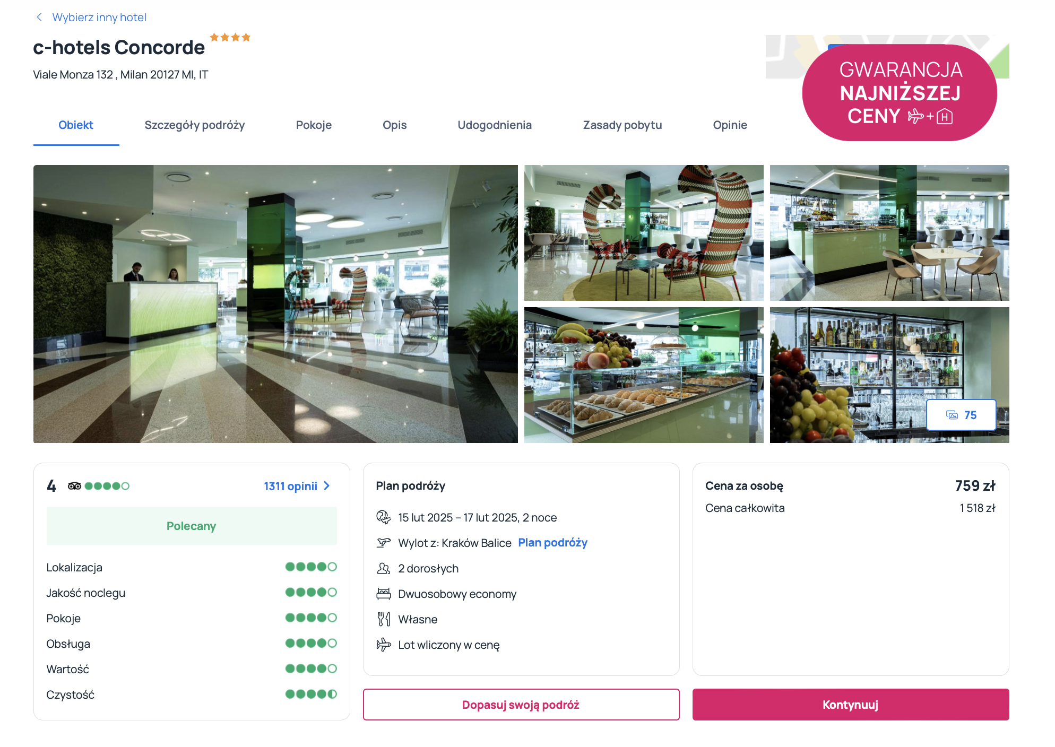Click the Cena za osobę label
1055x747 pixels.
tap(744, 486)
